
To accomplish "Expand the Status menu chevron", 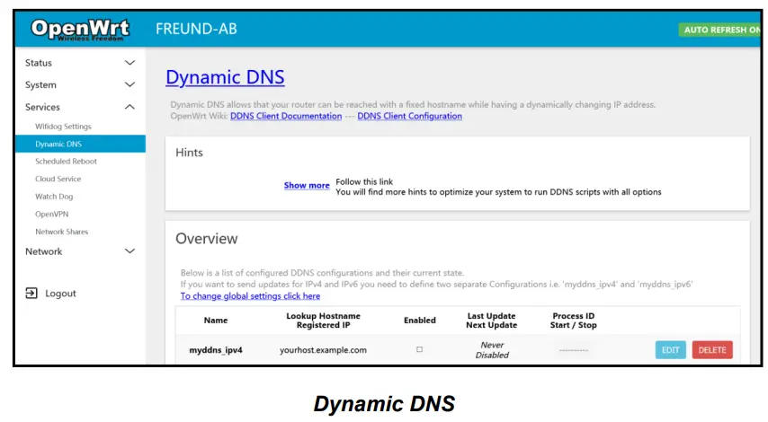I will (129, 63).
